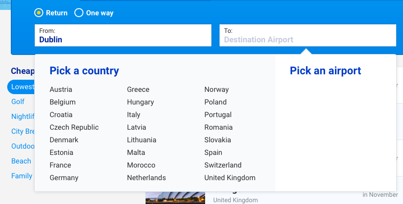
Task: Open the Family category link
Action: (22, 176)
